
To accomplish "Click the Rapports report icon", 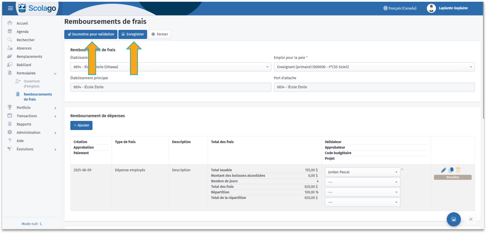I will tap(9, 124).
